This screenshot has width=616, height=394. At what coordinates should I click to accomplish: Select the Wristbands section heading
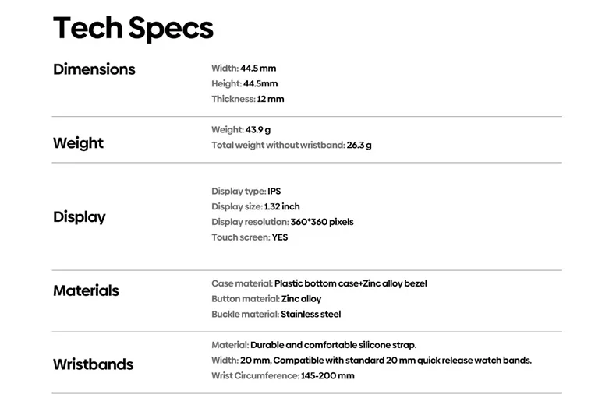[93, 364]
